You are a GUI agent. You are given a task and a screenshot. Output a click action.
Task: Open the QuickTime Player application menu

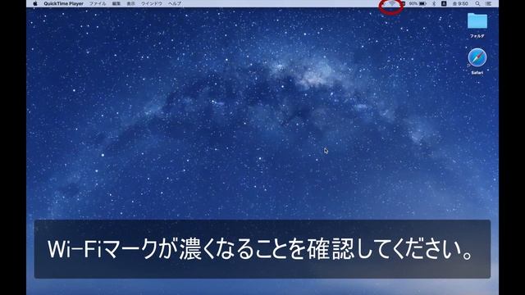tap(63, 3)
